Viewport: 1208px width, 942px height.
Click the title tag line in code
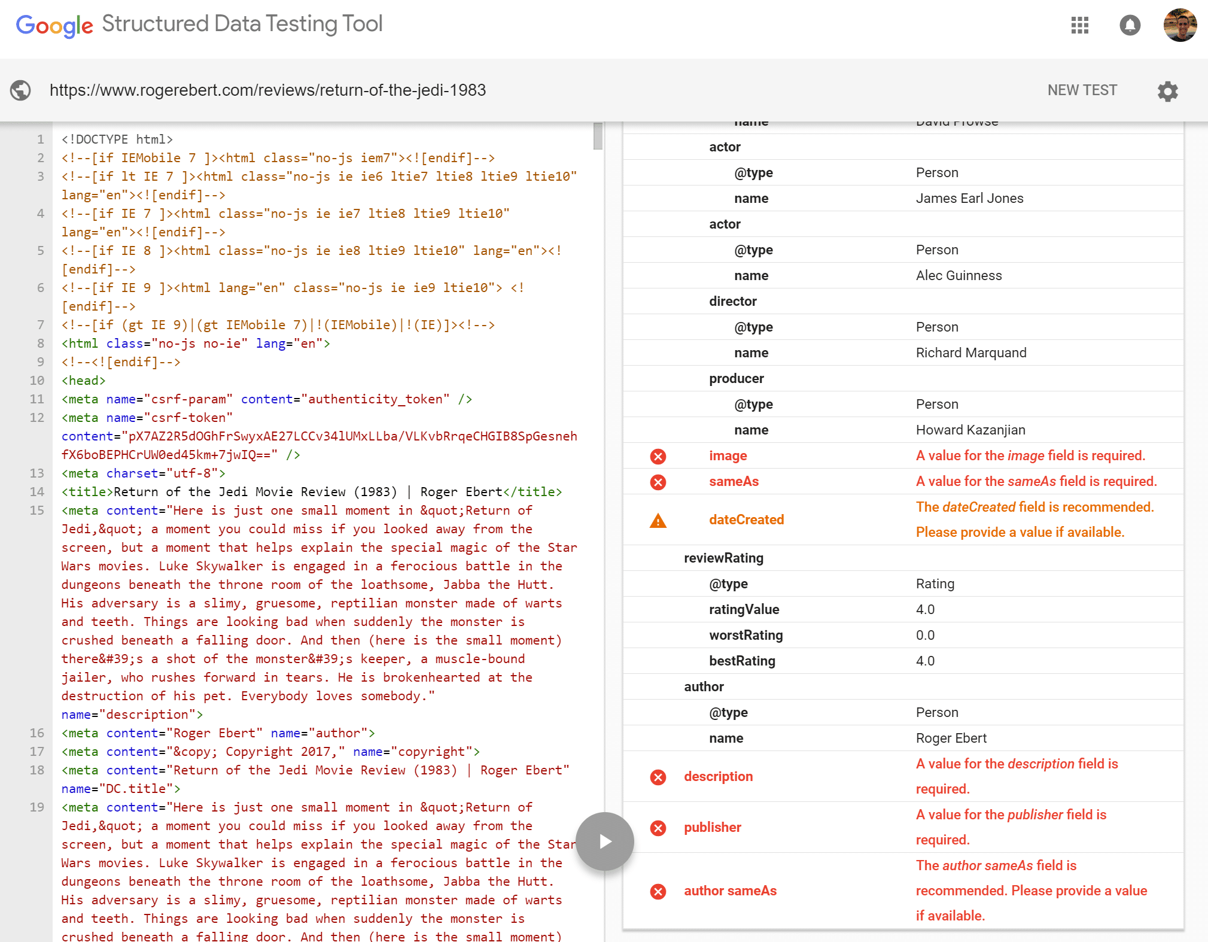pyautogui.click(x=312, y=492)
